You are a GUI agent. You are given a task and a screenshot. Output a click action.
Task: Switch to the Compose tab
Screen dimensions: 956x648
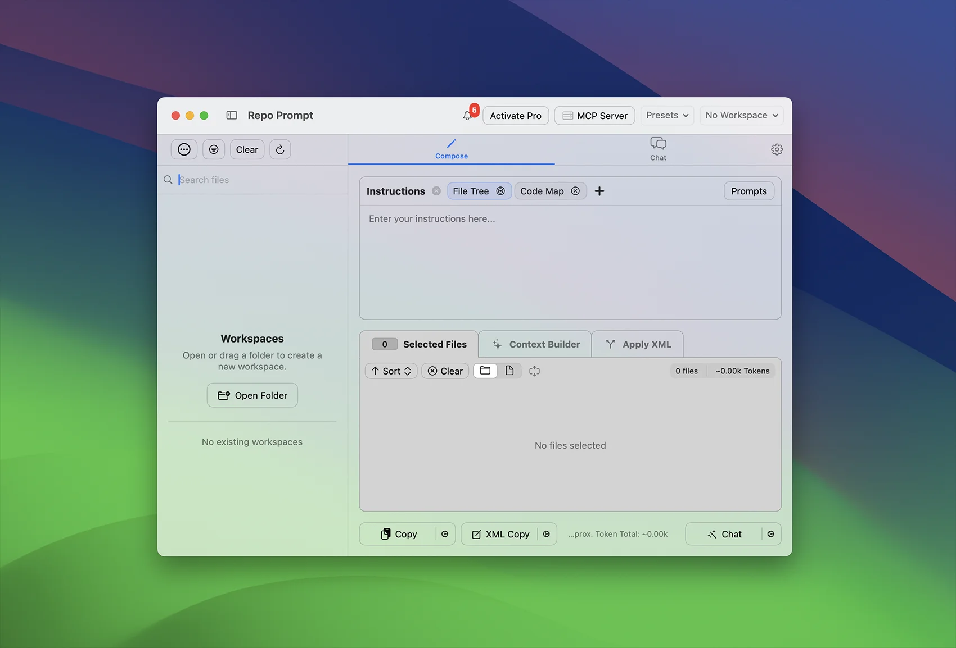tap(452, 149)
